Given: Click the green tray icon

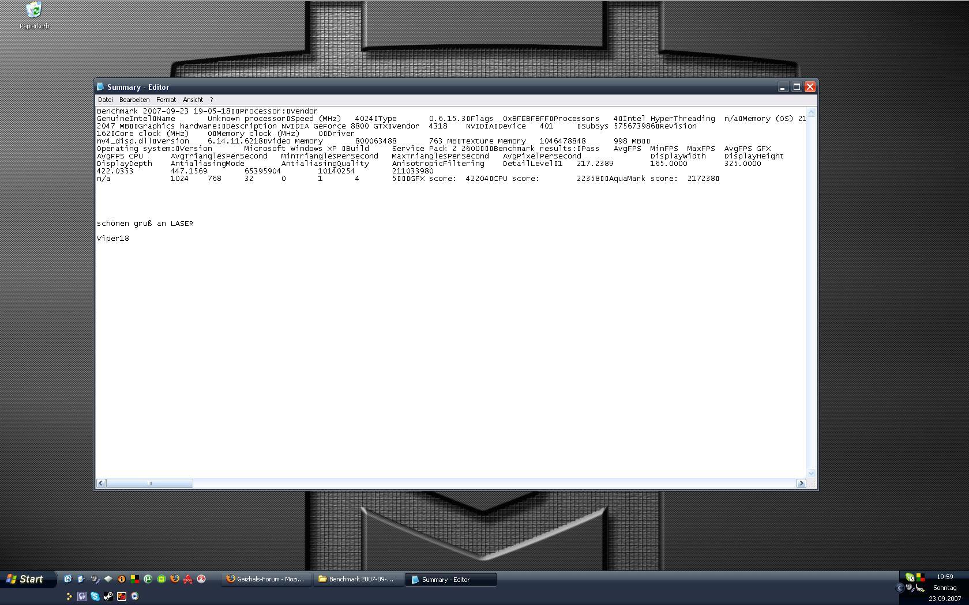Looking at the screenshot, I should [x=910, y=577].
